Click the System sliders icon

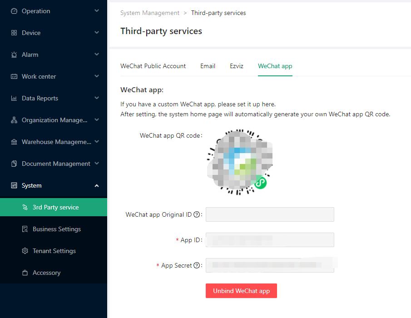click(14, 185)
